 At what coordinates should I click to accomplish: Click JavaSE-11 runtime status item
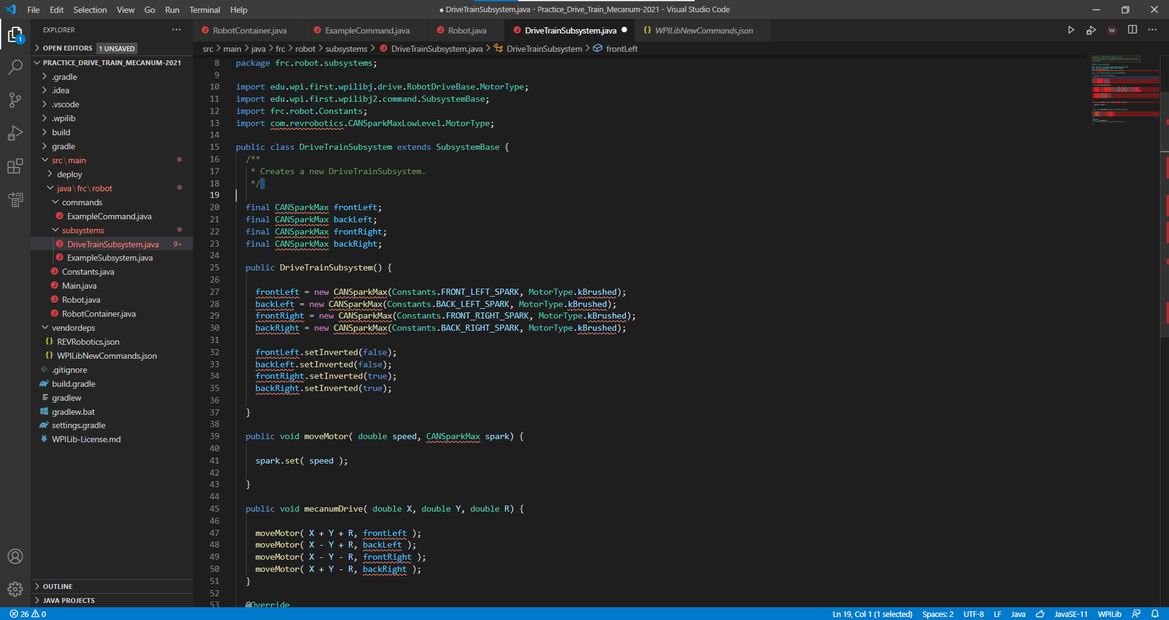[x=1071, y=614]
